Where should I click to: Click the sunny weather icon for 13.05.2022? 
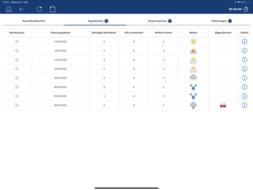point(193,42)
